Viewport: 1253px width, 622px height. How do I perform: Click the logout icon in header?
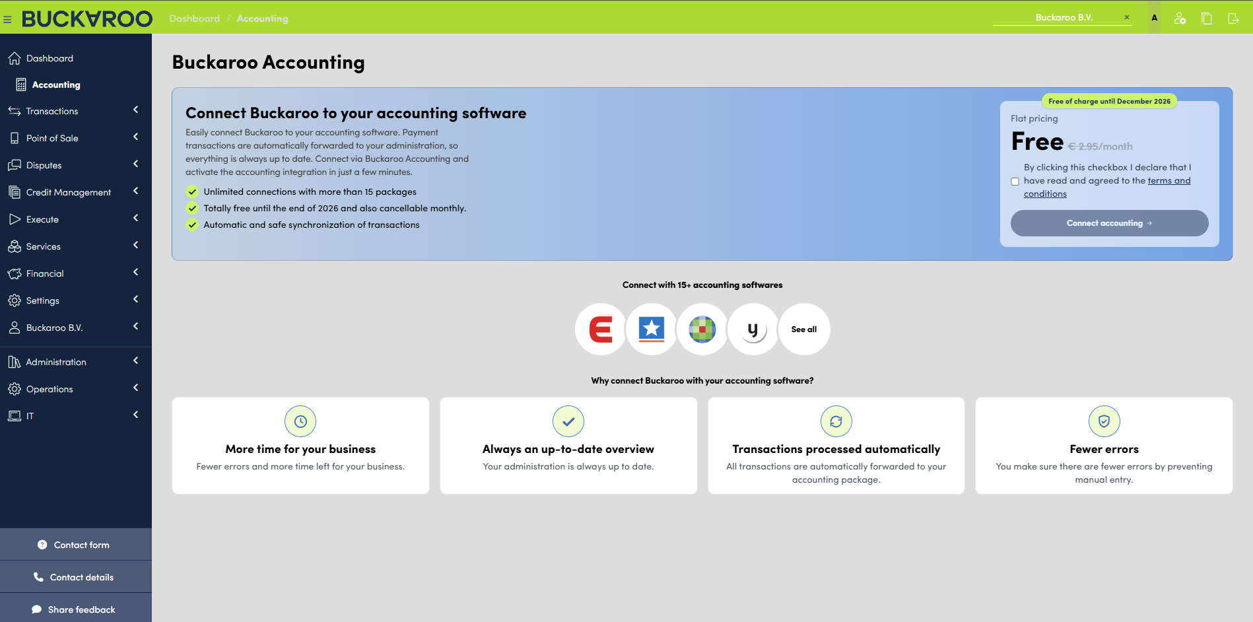1233,18
